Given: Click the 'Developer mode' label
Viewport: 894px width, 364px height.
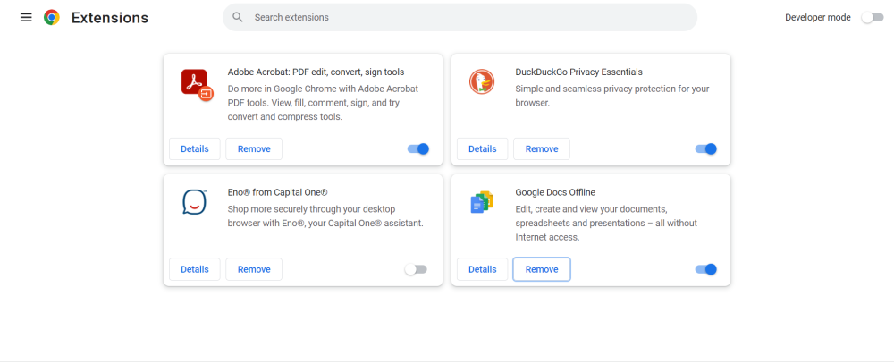Looking at the screenshot, I should (x=818, y=18).
